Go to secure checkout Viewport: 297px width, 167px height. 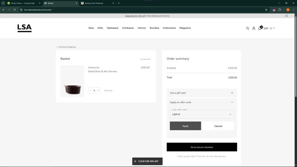tap(202, 147)
